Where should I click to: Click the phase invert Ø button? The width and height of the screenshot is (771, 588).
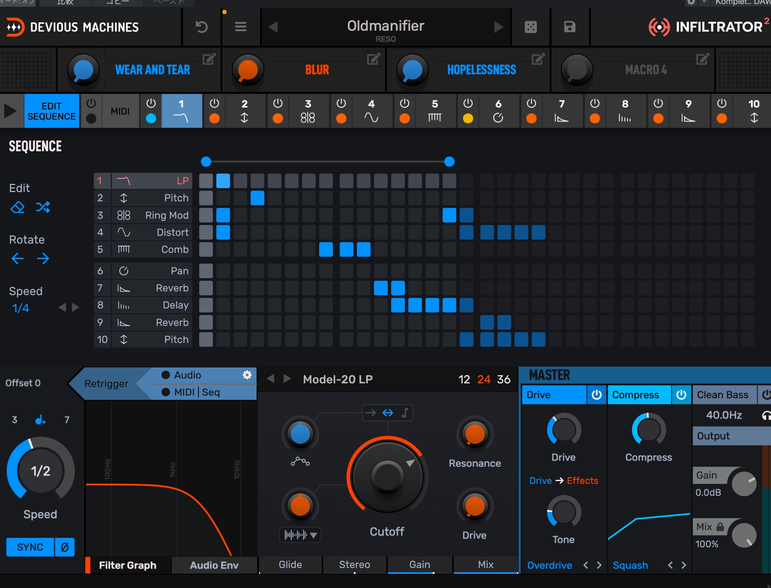[x=64, y=547]
